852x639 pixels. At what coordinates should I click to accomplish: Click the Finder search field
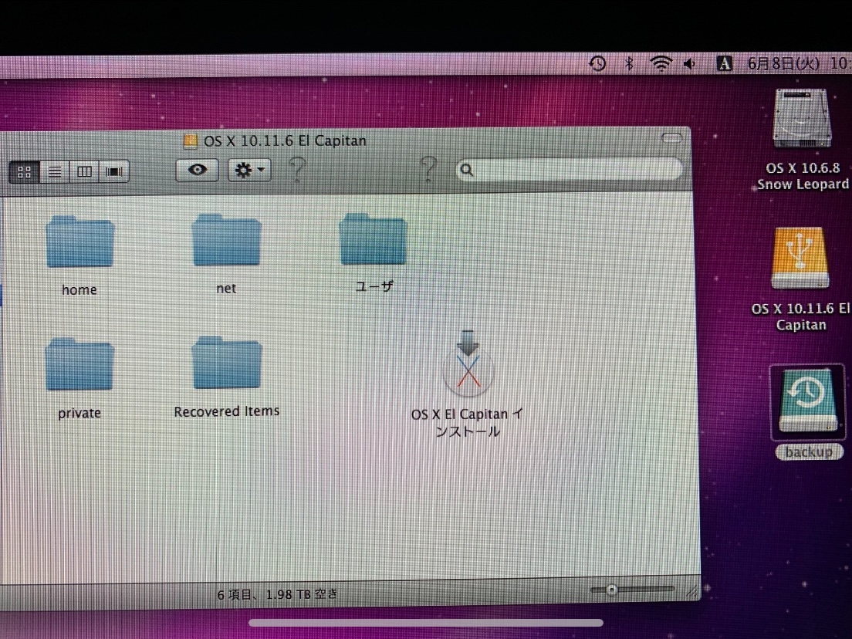point(569,170)
